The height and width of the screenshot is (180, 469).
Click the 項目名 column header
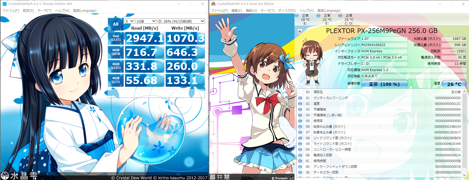(x=318, y=92)
